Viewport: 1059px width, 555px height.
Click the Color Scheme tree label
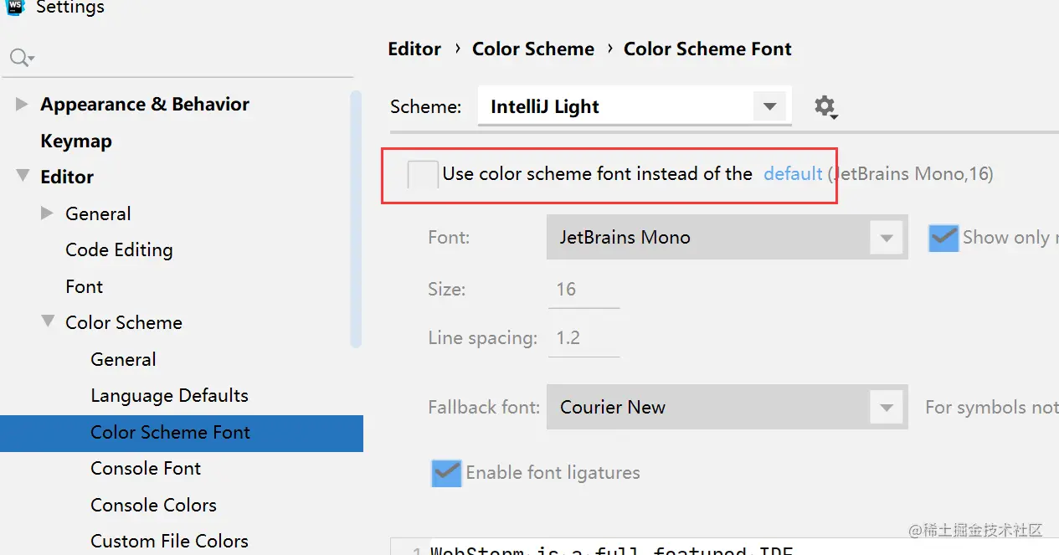coord(124,322)
